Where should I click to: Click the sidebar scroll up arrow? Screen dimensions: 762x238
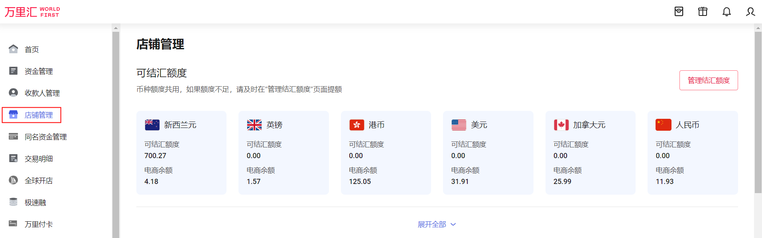click(x=116, y=28)
